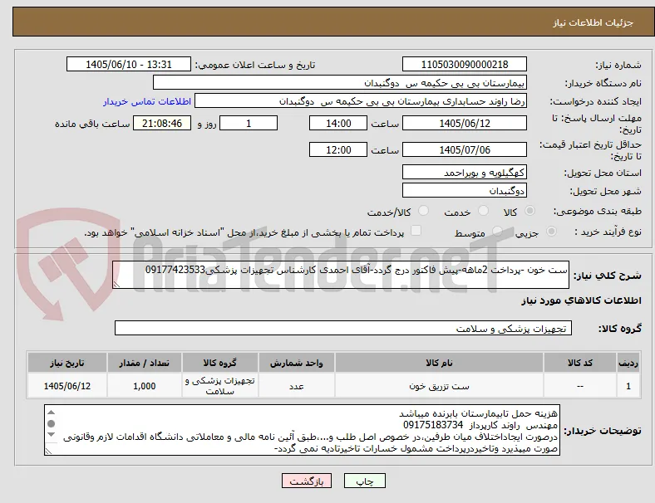Viewport: 655px width, 503px height.
Task: Click the product code cell showing --
Action: click(580, 386)
